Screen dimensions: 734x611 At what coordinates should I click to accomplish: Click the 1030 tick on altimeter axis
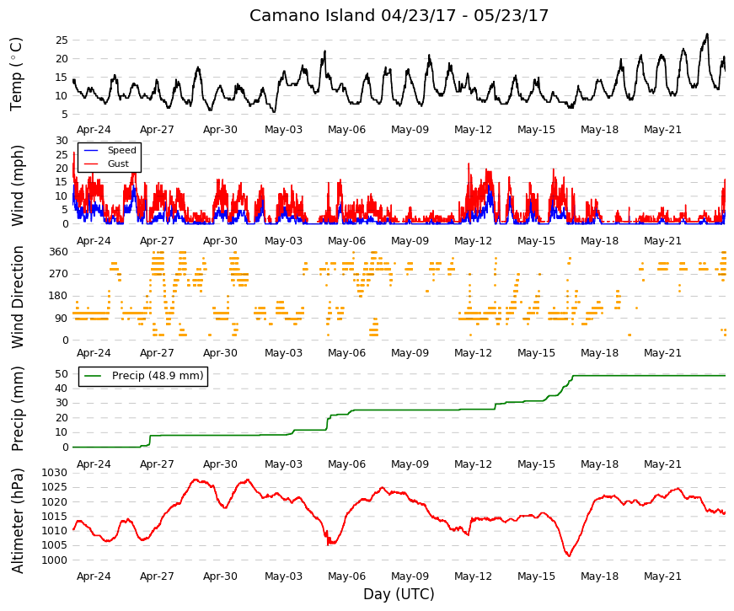[x=54, y=473]
